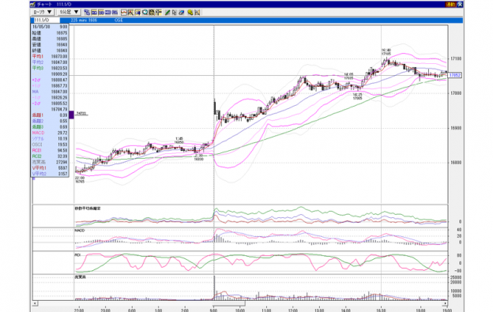The image size is (493, 312).
Task: Click the 17052 current price label
Action: (x=455, y=75)
